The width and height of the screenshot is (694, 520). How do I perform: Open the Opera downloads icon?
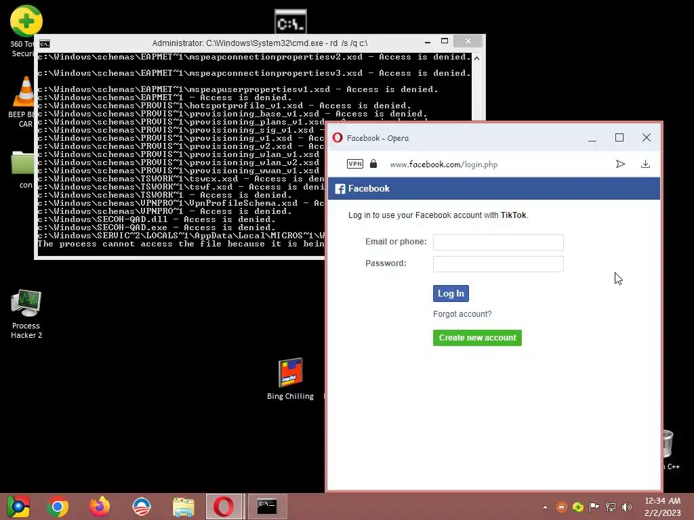click(645, 164)
